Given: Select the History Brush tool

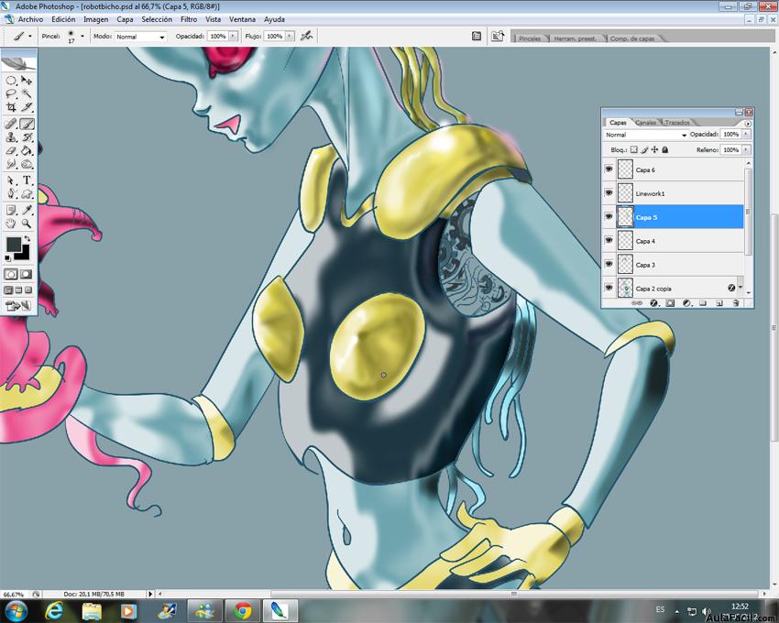Looking at the screenshot, I should point(27,137).
